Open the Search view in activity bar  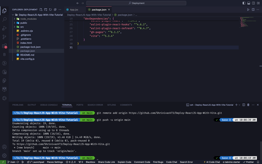pyautogui.click(x=4, y=19)
